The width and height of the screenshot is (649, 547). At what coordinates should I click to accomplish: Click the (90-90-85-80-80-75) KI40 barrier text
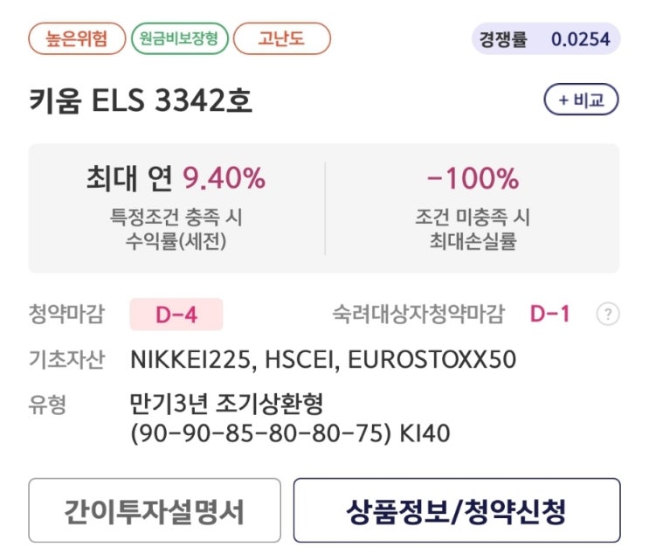click(x=289, y=432)
